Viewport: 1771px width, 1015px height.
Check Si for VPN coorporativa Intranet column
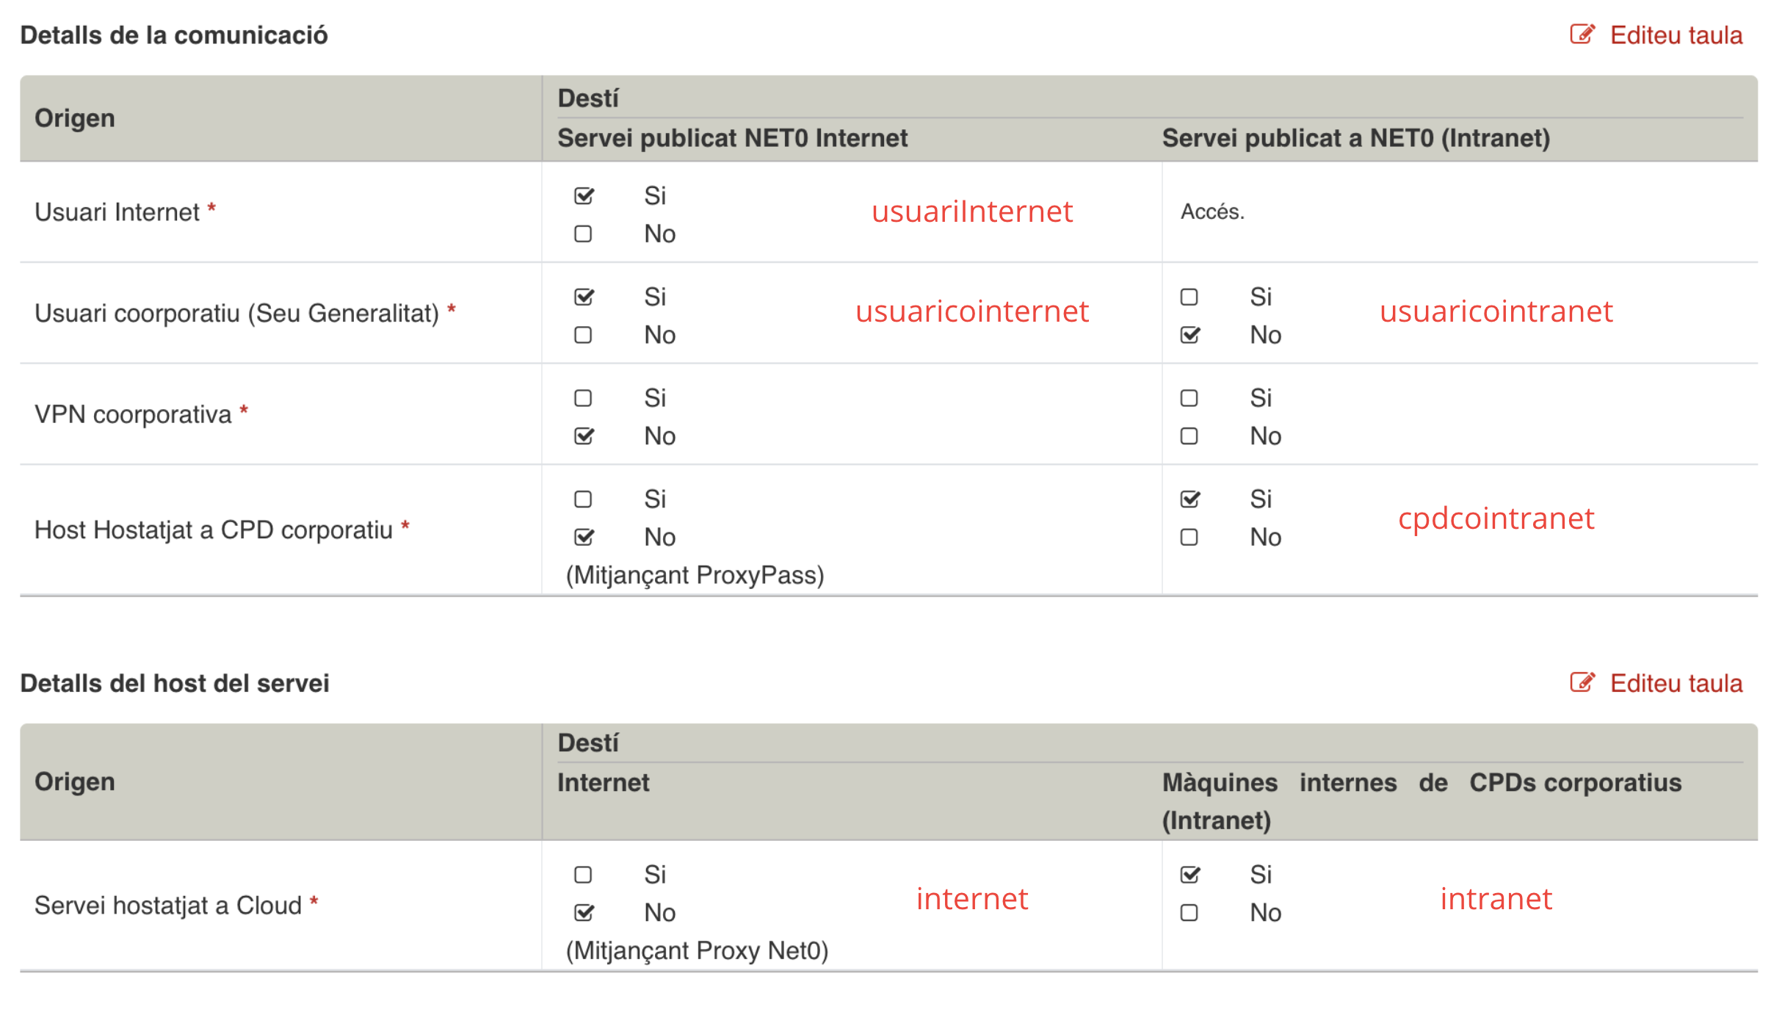[1189, 398]
